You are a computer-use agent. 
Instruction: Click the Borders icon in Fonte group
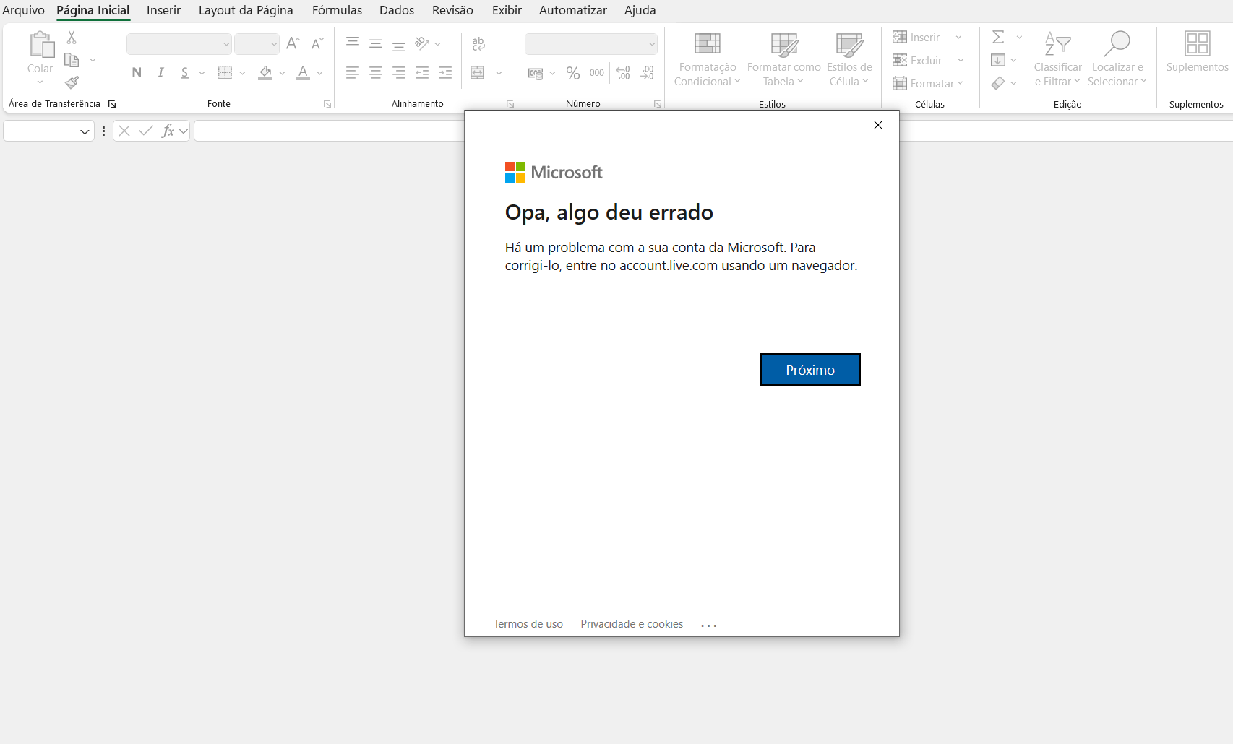point(225,72)
